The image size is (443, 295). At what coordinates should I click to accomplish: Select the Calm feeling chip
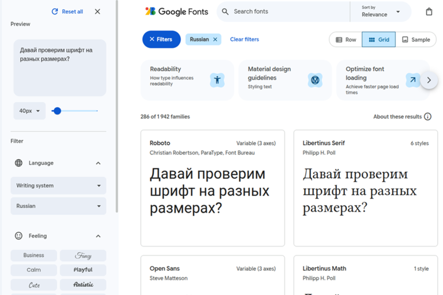click(33, 270)
